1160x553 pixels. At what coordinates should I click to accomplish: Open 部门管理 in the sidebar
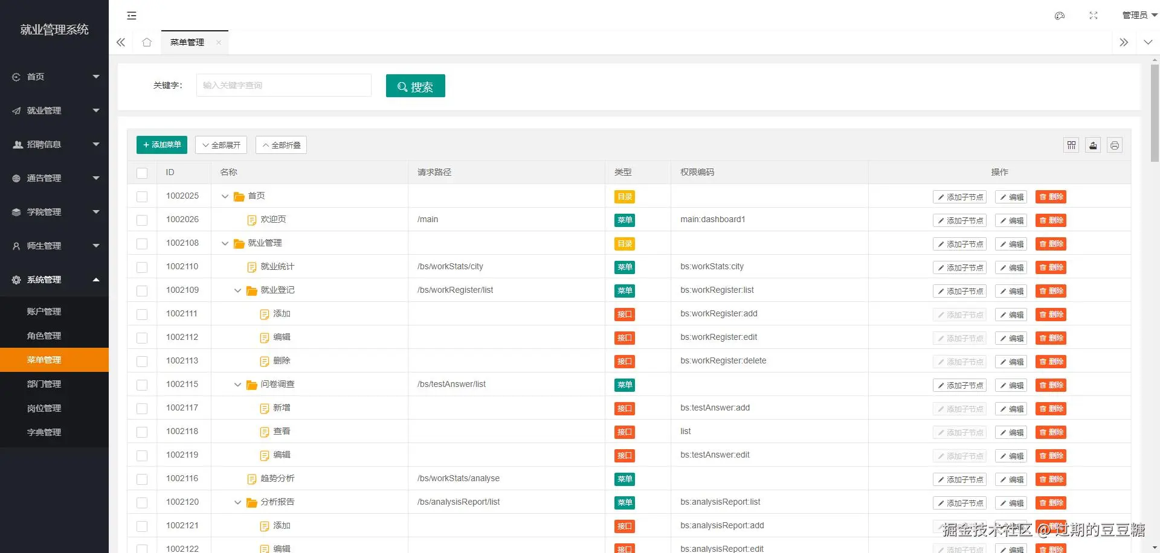pyautogui.click(x=54, y=384)
